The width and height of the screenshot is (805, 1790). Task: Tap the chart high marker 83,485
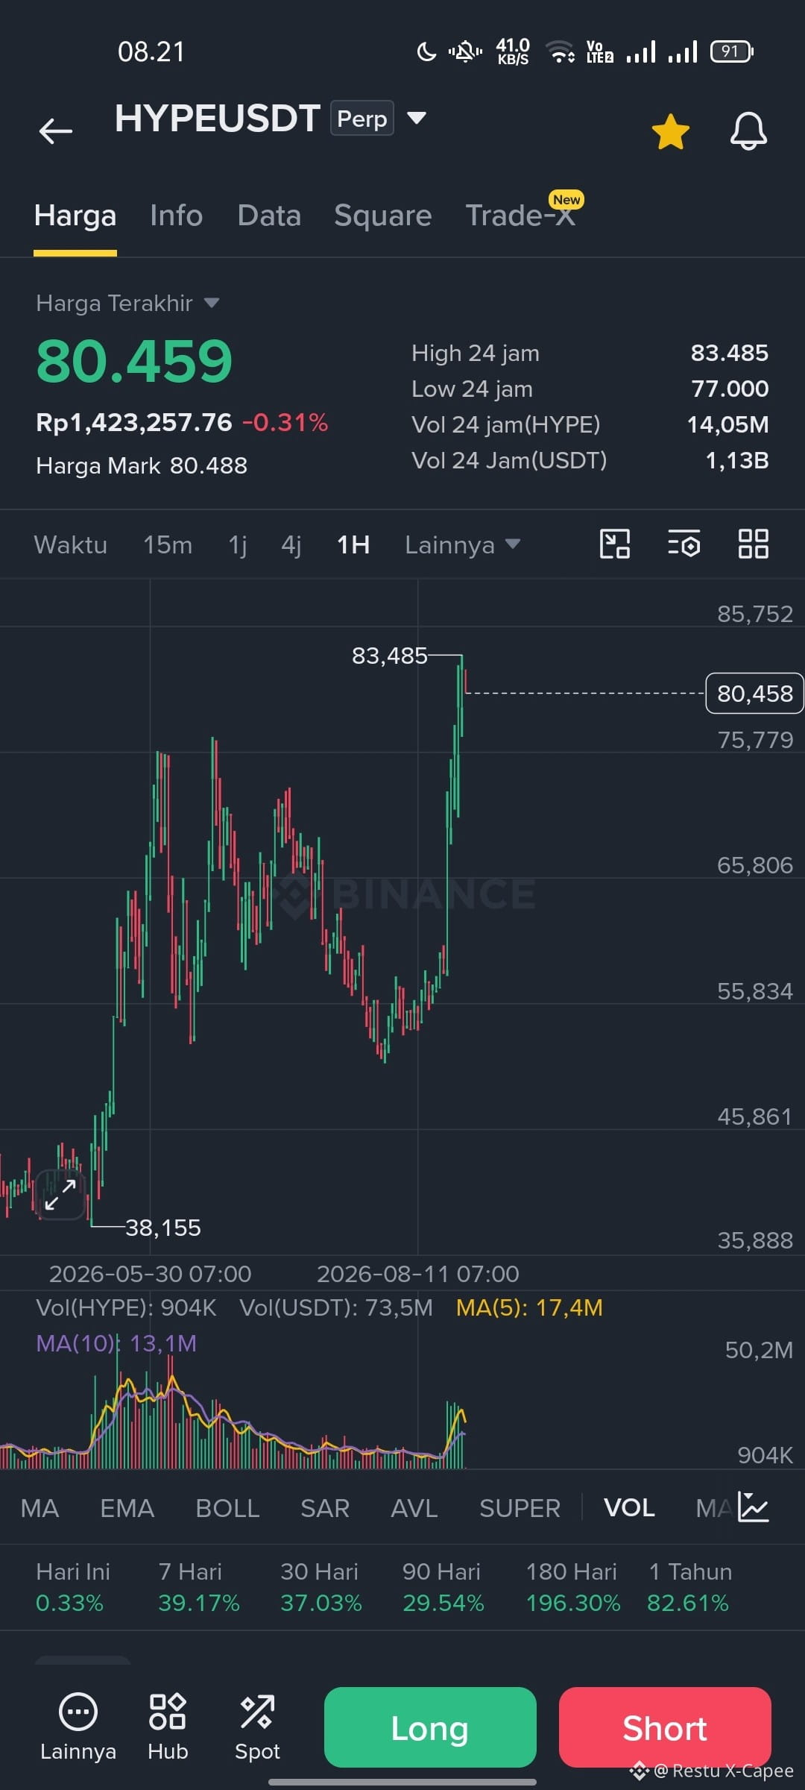[x=389, y=656]
